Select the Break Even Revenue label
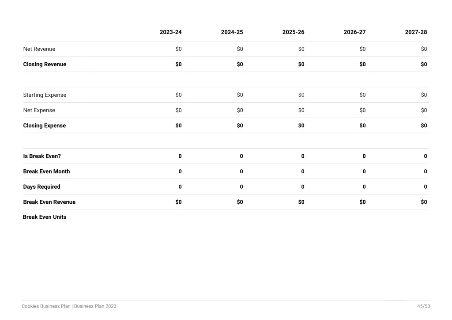Screen dimensions: 452x320 click(49, 202)
